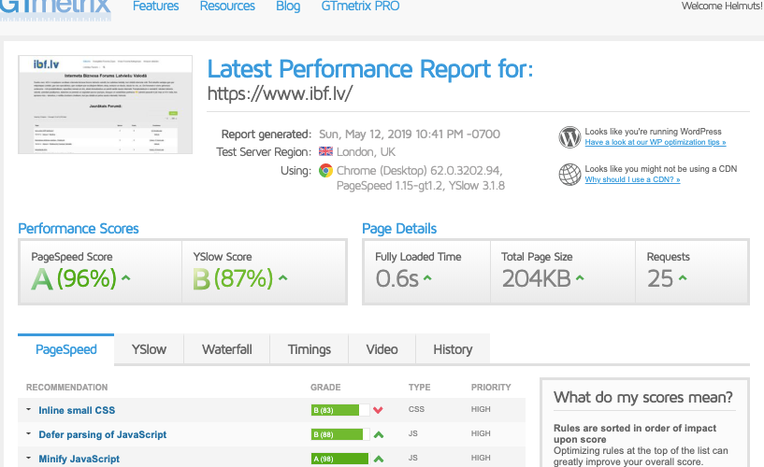The width and height of the screenshot is (764, 467).
Task: Click the green arrow beside PageSpeed Score
Action: [125, 278]
